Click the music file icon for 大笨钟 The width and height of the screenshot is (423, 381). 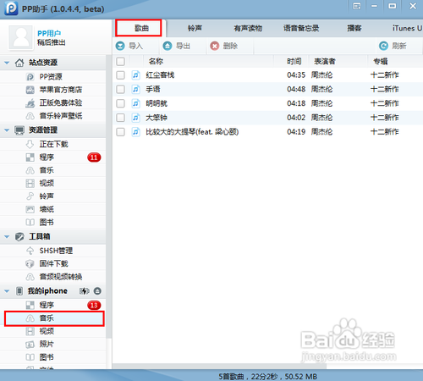pyautogui.click(x=135, y=118)
